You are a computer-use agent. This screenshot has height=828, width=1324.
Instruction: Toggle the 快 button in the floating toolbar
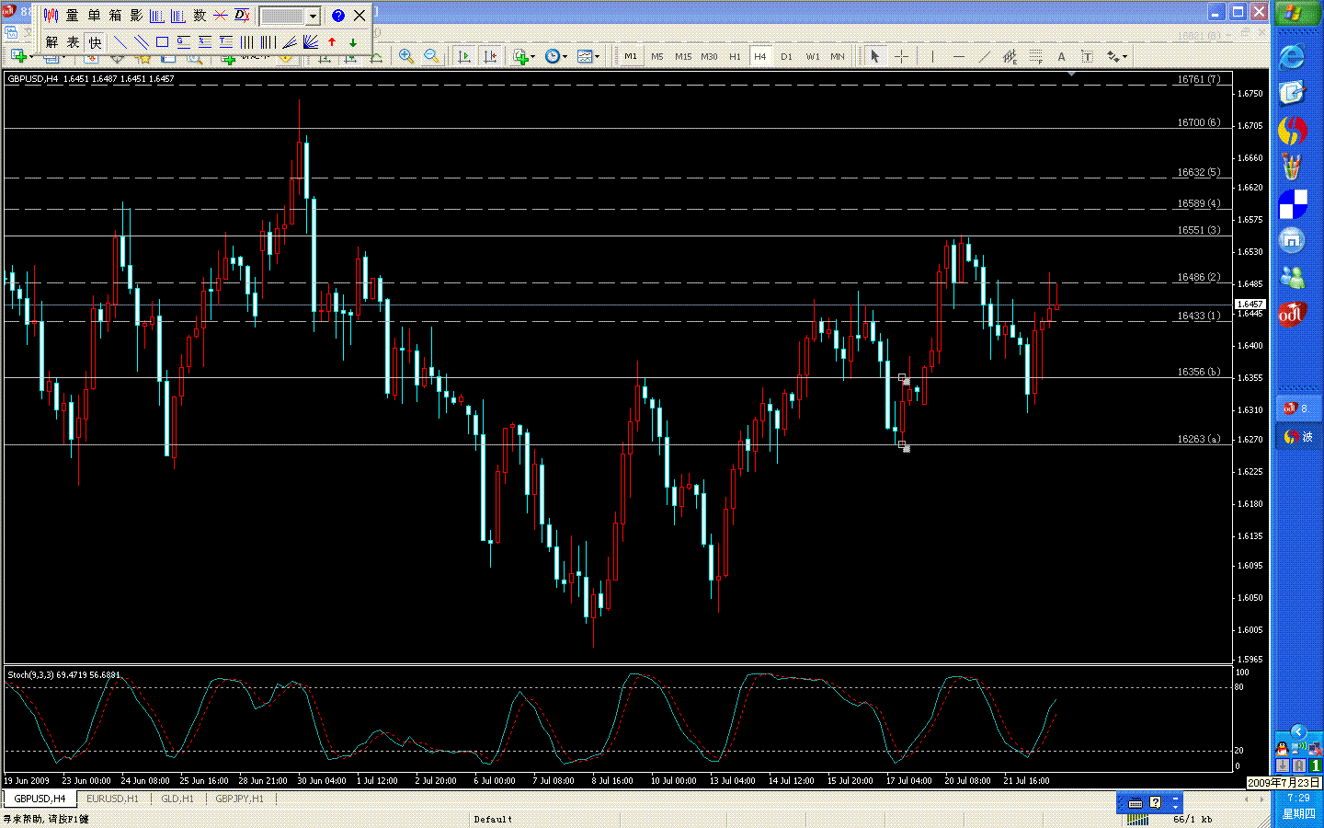95,42
